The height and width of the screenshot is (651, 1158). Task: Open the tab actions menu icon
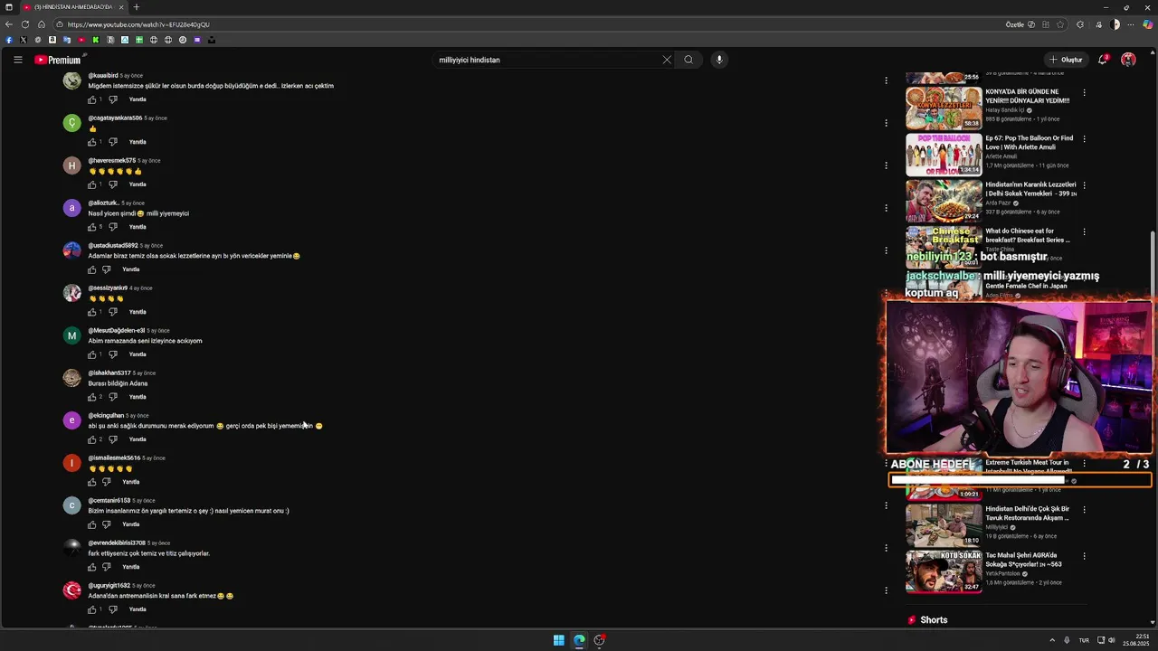coord(9,7)
